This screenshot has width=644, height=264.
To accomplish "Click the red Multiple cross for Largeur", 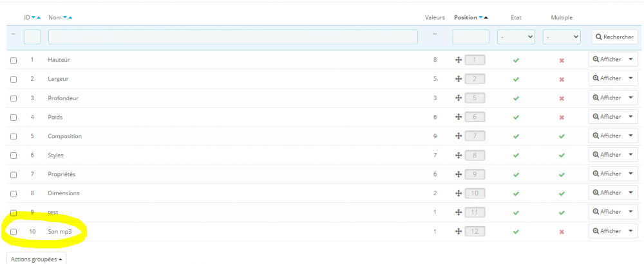I will [562, 79].
